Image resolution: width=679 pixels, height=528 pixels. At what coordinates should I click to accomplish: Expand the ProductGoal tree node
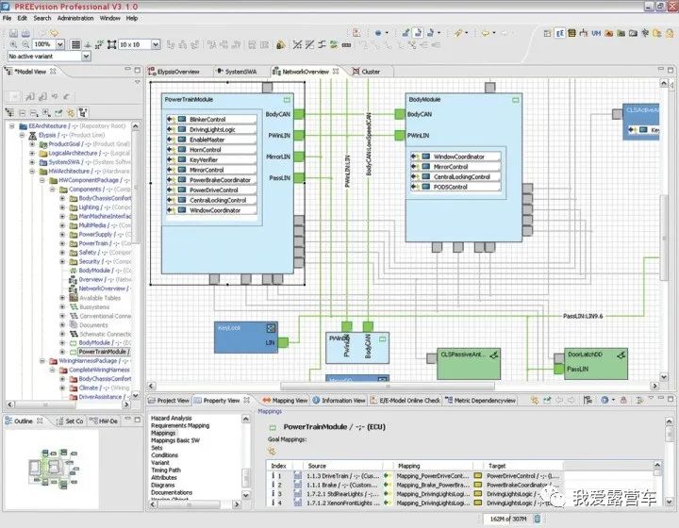pos(32,144)
